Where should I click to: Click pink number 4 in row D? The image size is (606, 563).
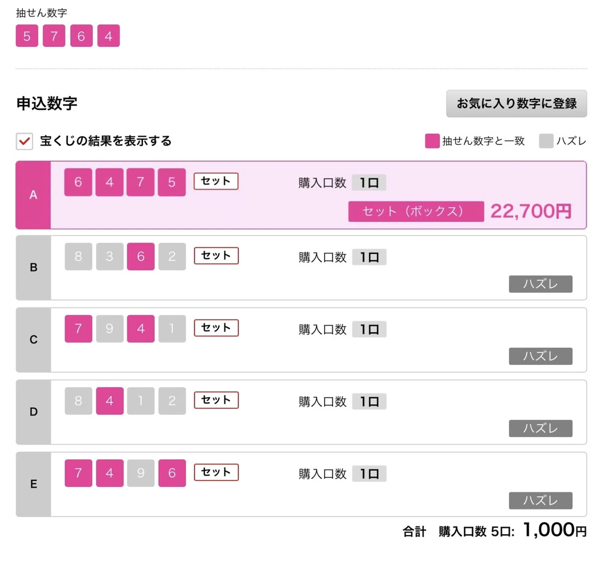[110, 401]
